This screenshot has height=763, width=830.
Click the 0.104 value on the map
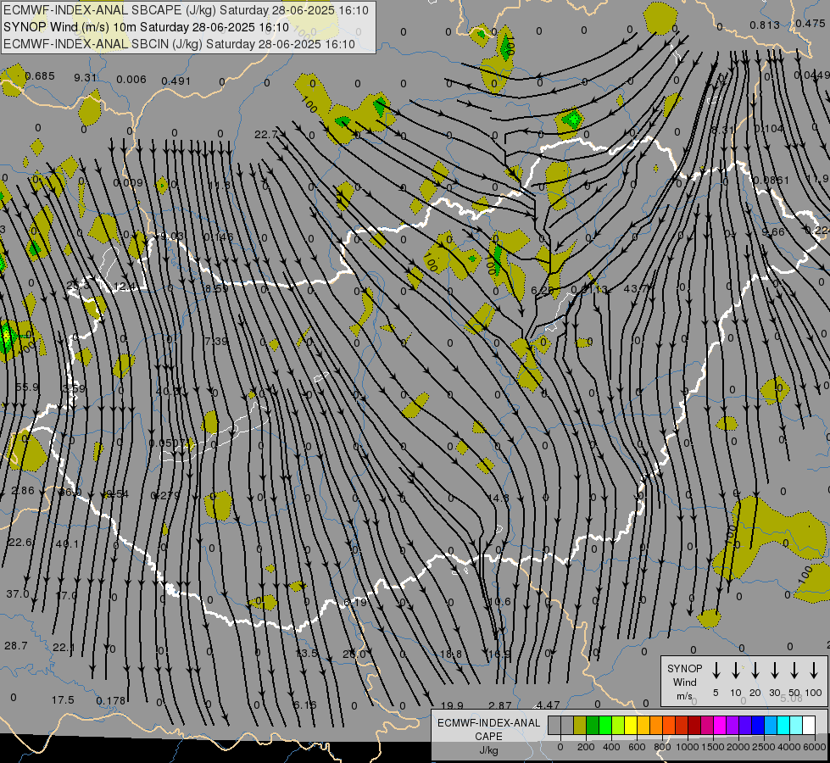click(769, 129)
